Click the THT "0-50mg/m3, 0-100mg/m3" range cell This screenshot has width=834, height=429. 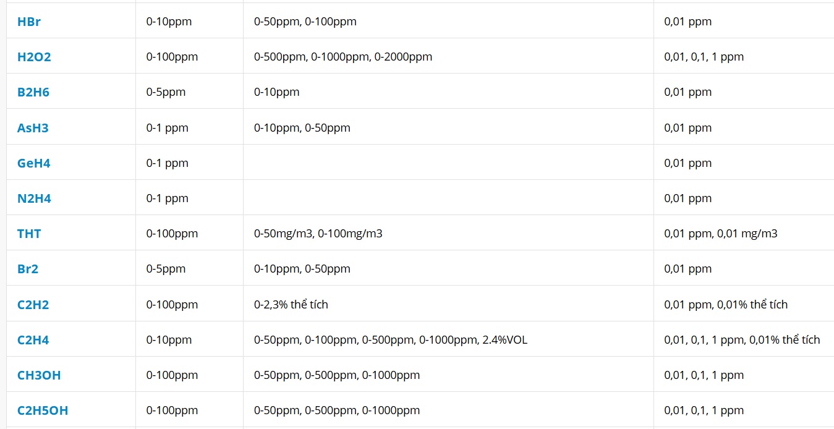(x=318, y=234)
